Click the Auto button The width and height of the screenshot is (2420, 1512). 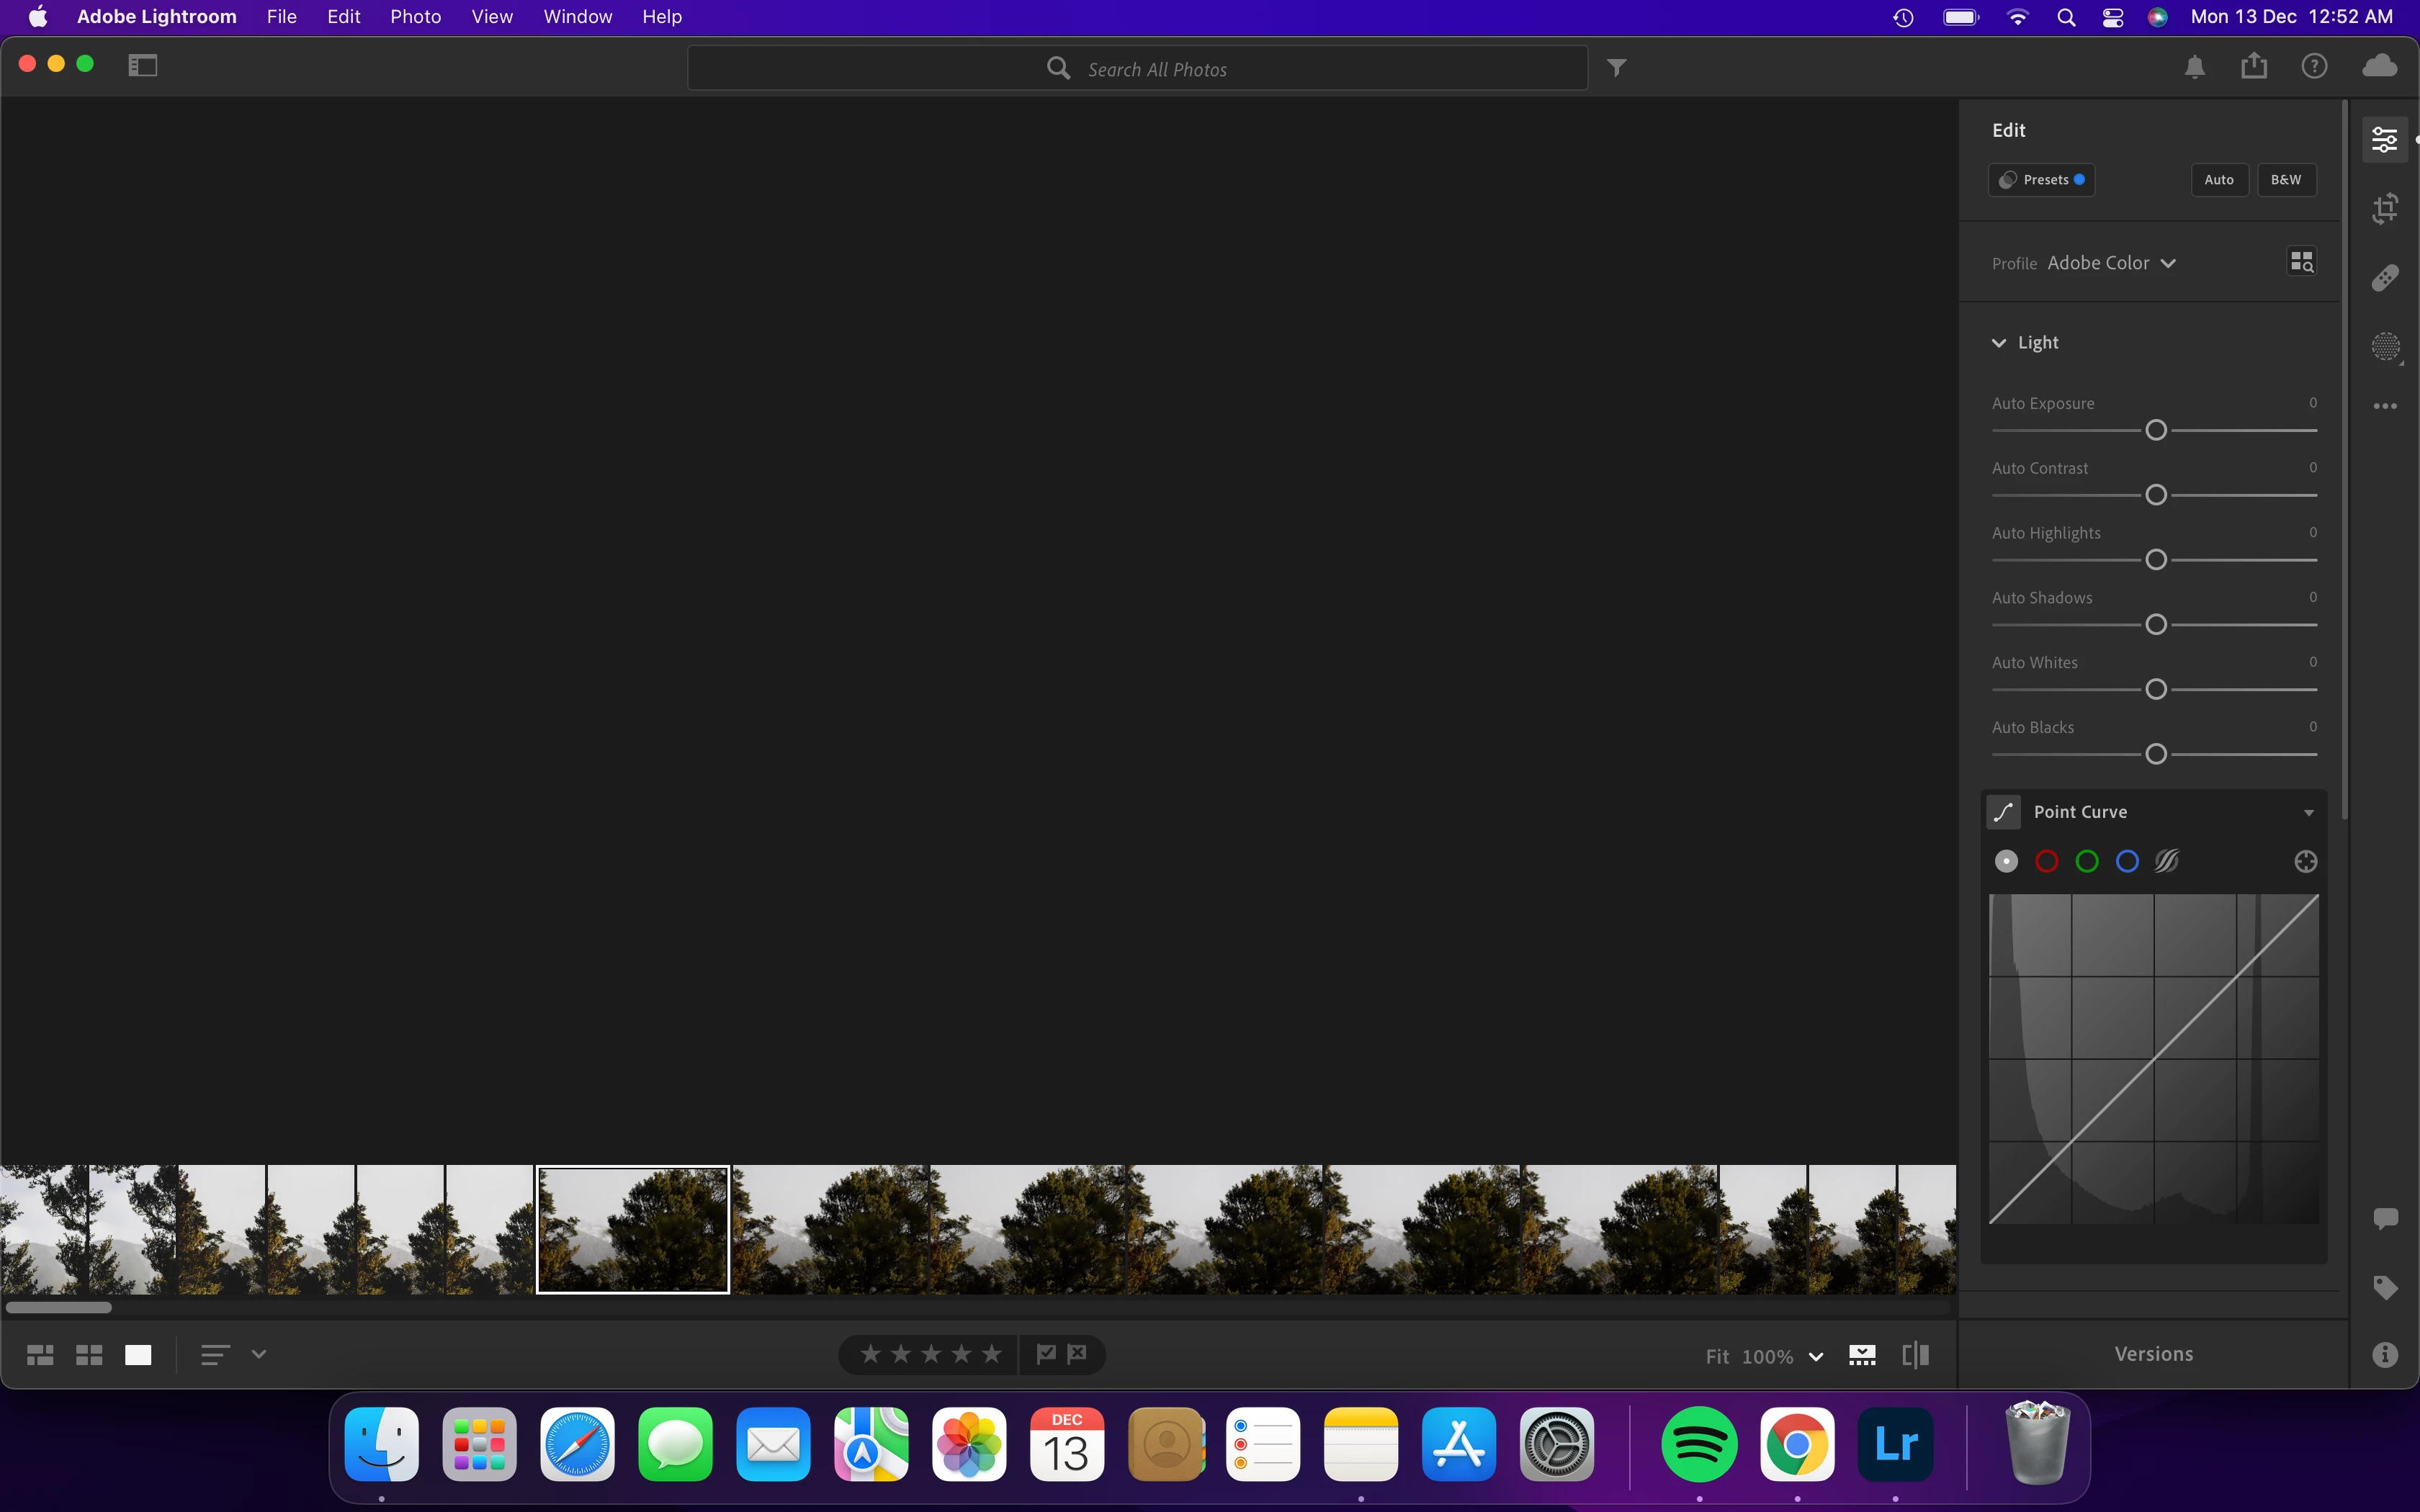click(2218, 180)
